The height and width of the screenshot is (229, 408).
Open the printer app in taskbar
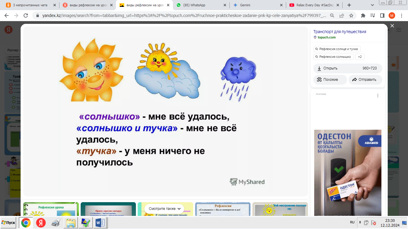tap(56, 223)
